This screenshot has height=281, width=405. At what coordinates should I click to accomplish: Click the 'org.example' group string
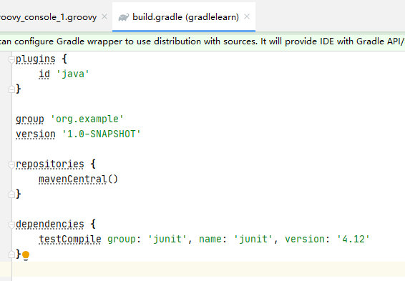coord(87,119)
